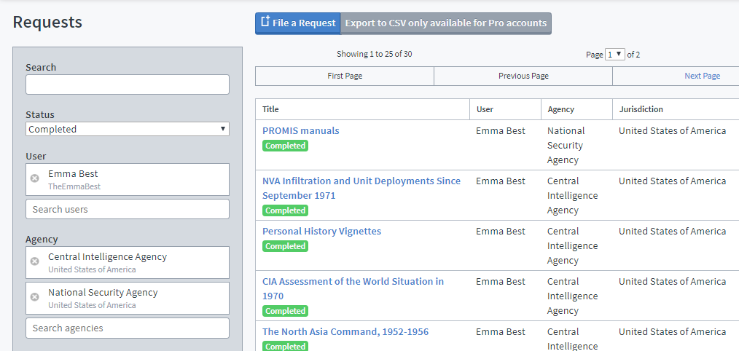The image size is (739, 351).
Task: Click Completed badge under Personal History Vignettes
Action: (285, 246)
